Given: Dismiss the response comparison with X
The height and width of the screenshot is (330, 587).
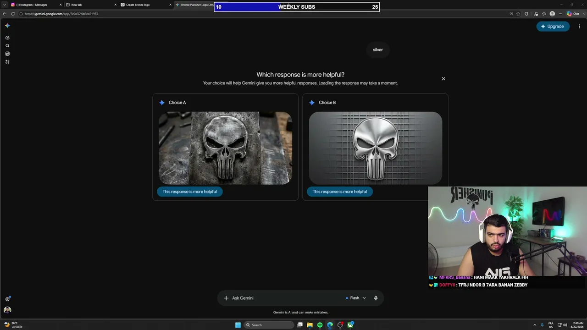Looking at the screenshot, I should coord(443,79).
